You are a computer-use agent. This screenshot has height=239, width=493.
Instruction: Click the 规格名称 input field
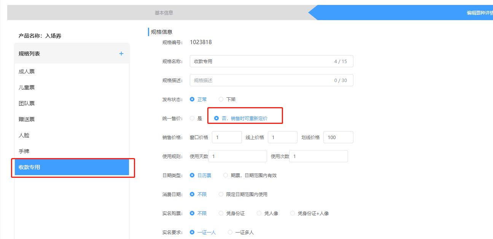[261, 61]
